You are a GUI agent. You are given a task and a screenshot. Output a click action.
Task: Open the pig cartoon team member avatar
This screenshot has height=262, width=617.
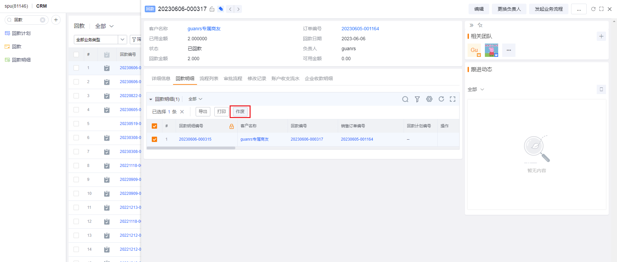492,50
